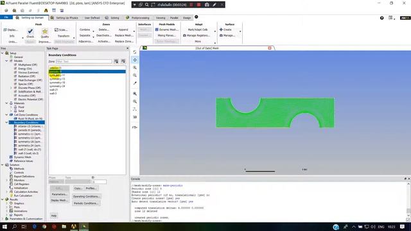Click Replace Mesh... in Zones group
The width and height of the screenshot is (411, 231).
[x=124, y=35]
